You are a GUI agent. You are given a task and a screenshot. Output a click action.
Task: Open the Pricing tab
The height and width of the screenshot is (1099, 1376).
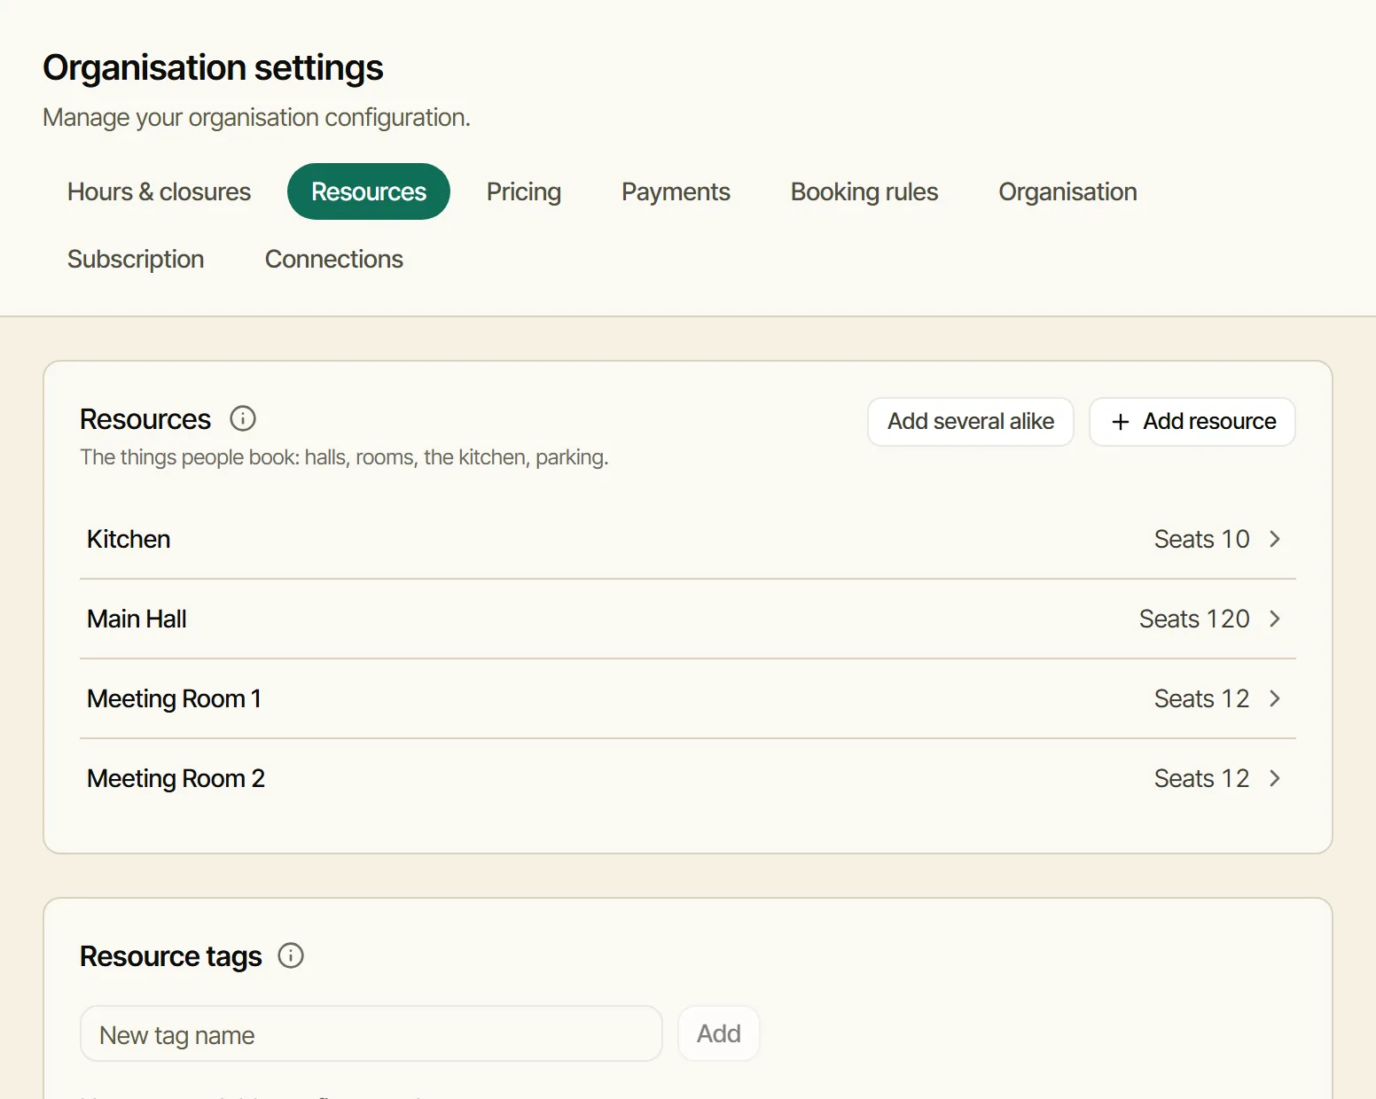coord(524,191)
